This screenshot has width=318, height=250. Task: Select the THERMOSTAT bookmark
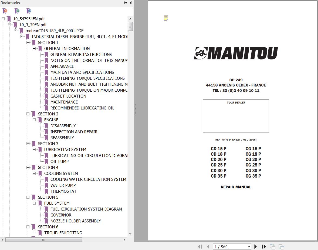point(63,191)
